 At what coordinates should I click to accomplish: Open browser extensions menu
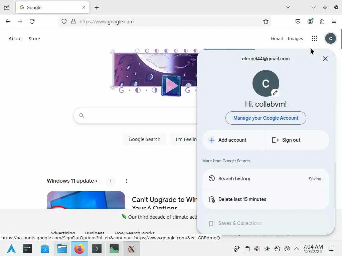322,21
